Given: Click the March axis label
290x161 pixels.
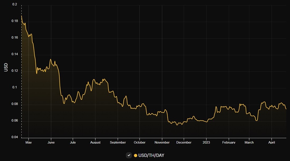Looking at the screenshot, I should coord(249,142).
